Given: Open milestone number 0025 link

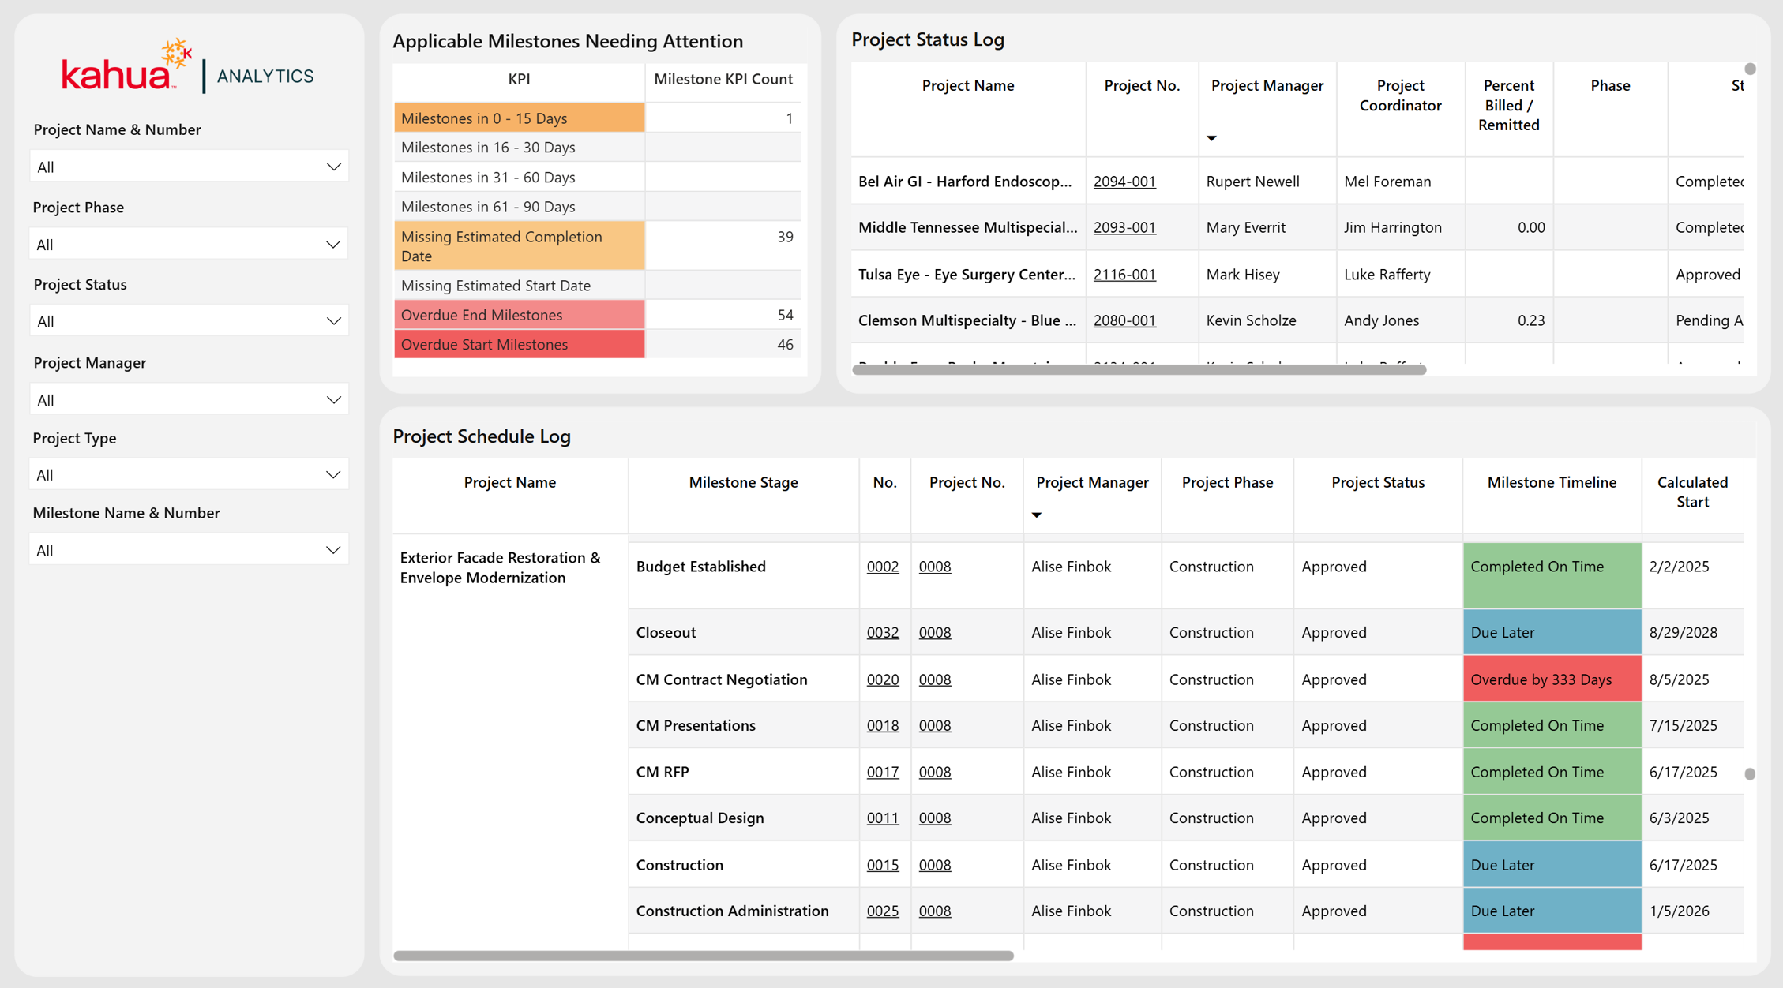Looking at the screenshot, I should pyautogui.click(x=883, y=911).
